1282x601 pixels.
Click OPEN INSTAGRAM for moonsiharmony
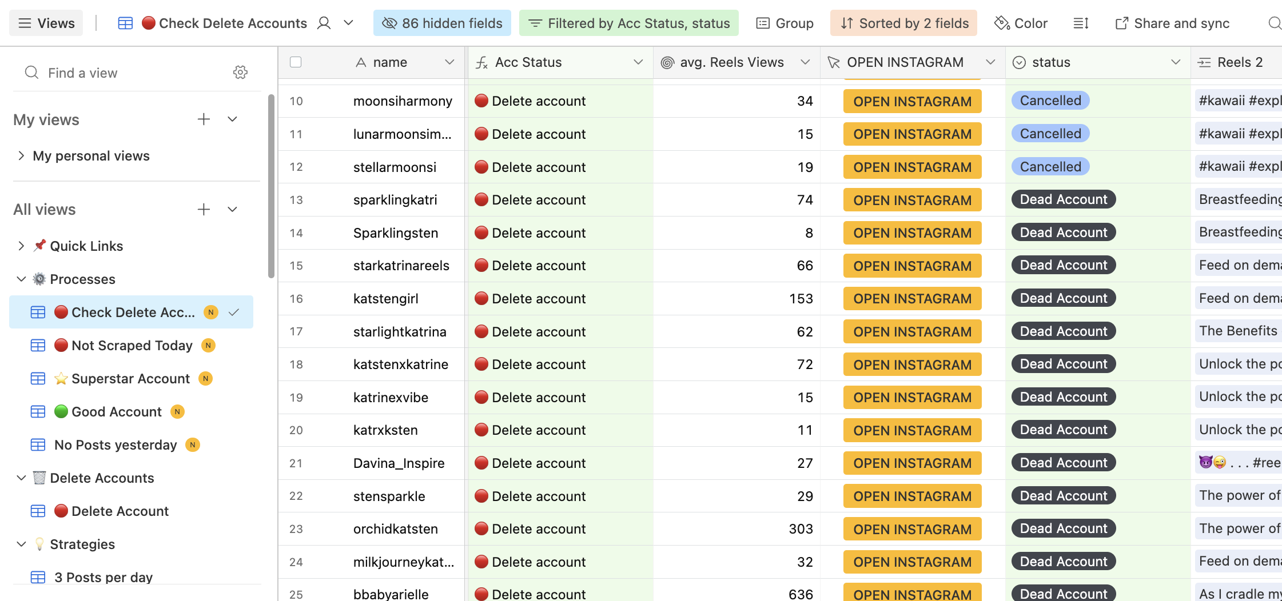[x=912, y=101]
